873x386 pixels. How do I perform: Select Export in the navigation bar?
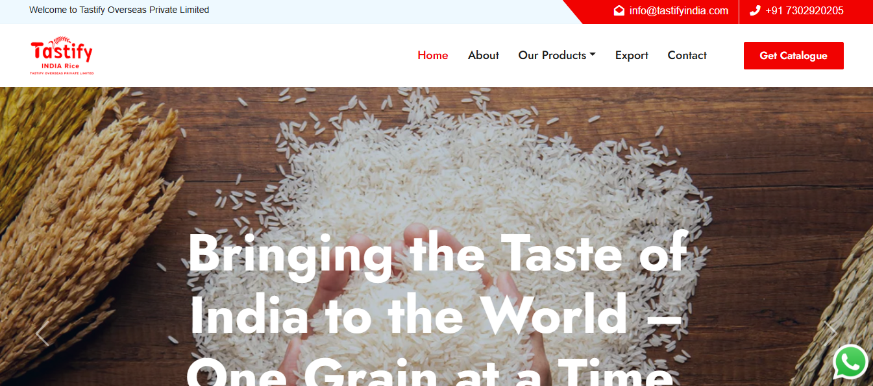(632, 56)
